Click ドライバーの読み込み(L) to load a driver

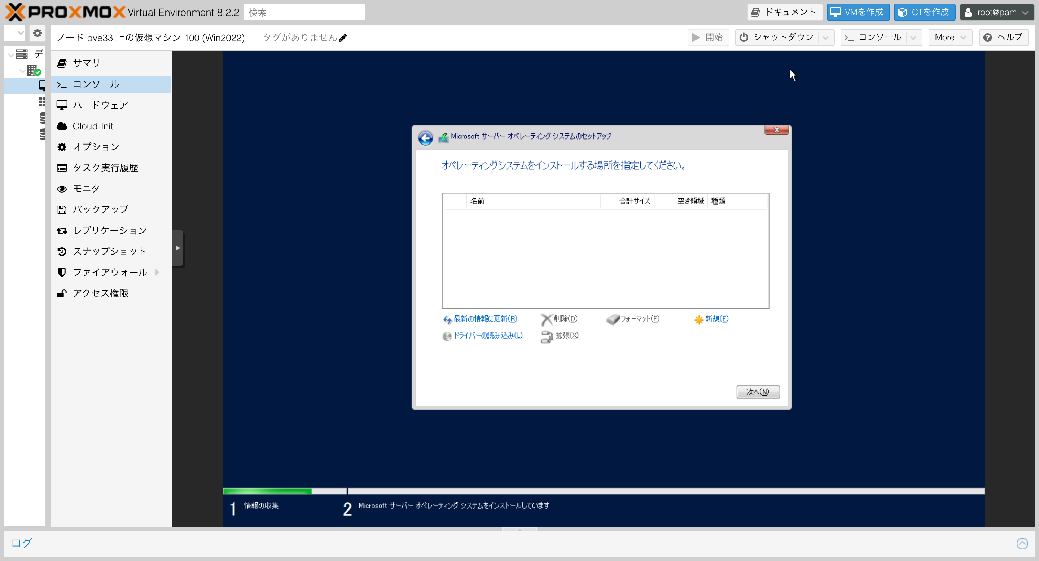coord(483,335)
